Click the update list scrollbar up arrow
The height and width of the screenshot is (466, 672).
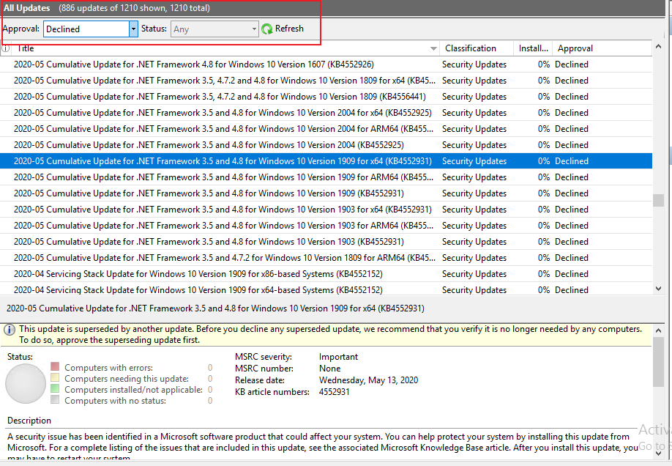pyautogui.click(x=659, y=46)
